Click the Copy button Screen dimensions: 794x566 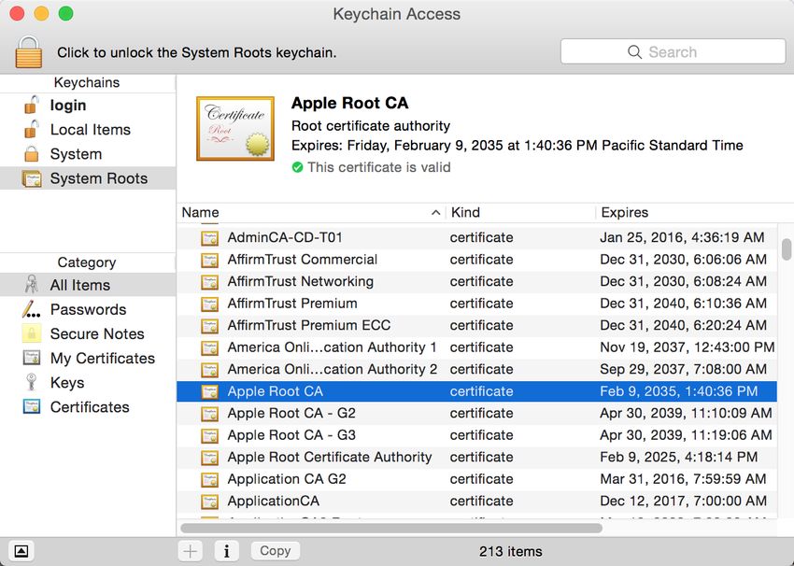coord(275,551)
